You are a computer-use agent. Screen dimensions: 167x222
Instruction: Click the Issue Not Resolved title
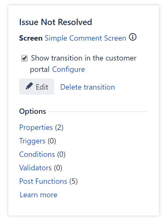click(55, 22)
